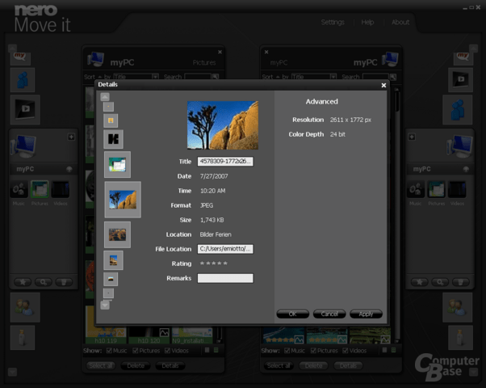Toggle Pictures checkbox in right panel
Viewport: 486px width, 388px height.
pos(313,351)
